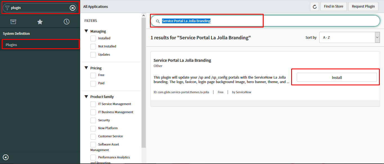The image size is (384, 164).
Task: Check the Installed filter
Action: (93, 38)
